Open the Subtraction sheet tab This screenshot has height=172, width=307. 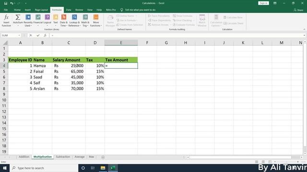coord(63,157)
